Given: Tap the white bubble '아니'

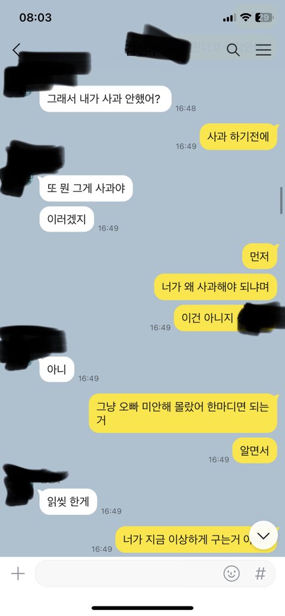Looking at the screenshot, I should [56, 369].
